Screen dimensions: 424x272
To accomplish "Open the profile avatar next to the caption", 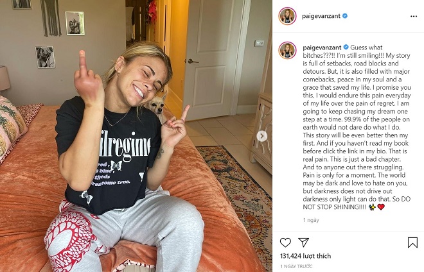I will pos(287,50).
